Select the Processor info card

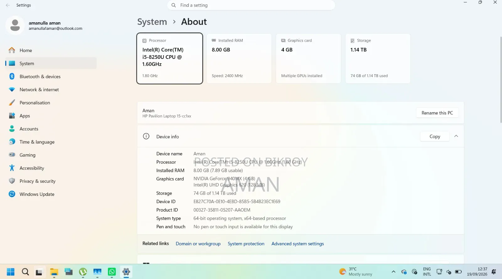pos(170,58)
